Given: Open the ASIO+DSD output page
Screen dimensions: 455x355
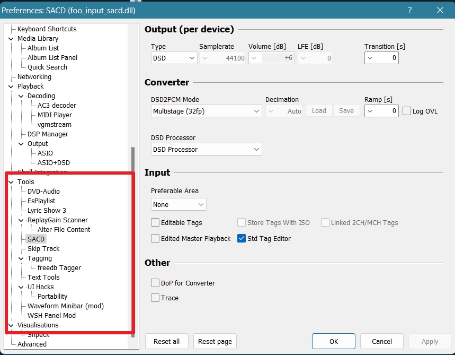Looking at the screenshot, I should coord(53,163).
